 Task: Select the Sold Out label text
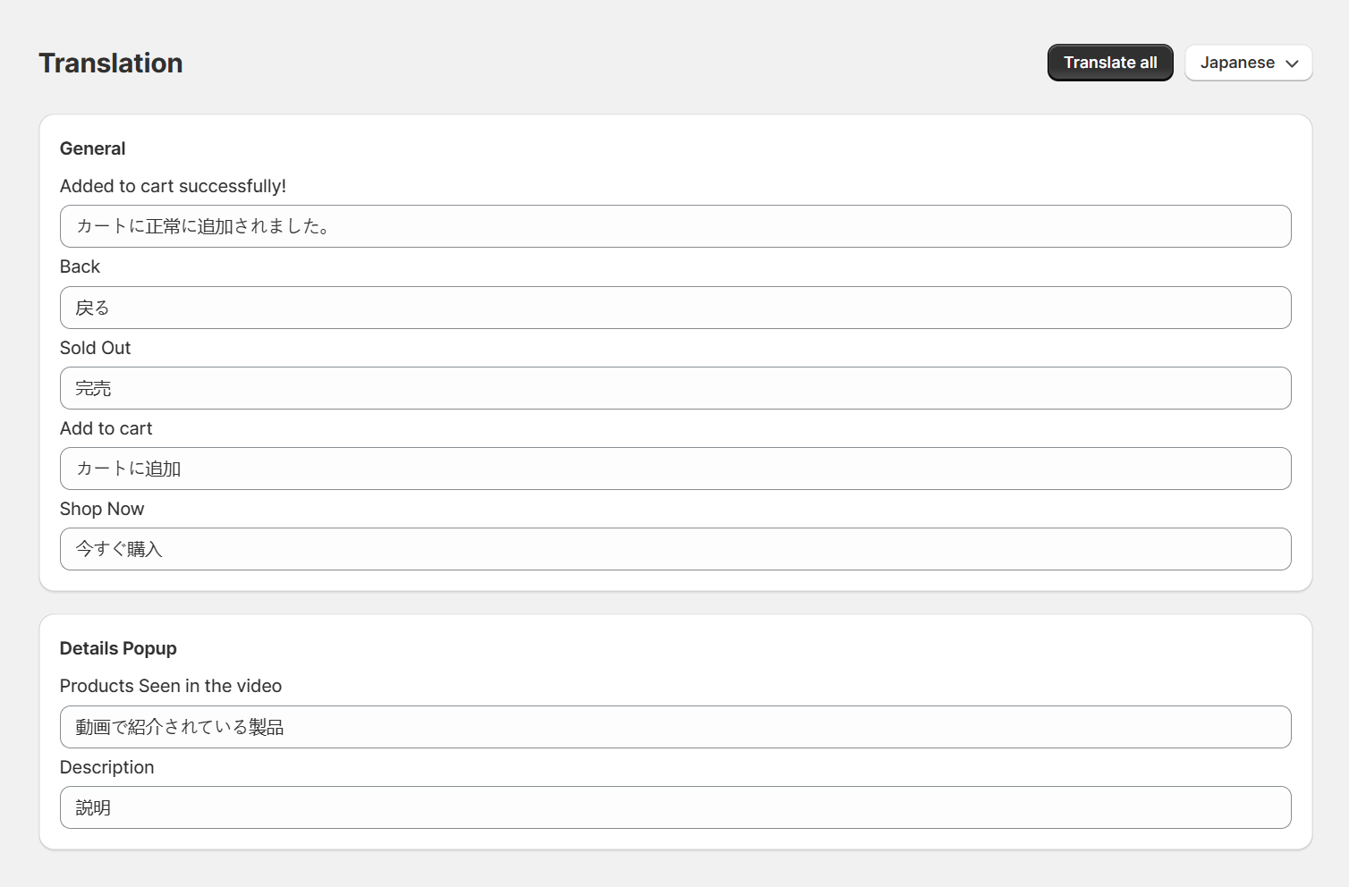tap(95, 348)
